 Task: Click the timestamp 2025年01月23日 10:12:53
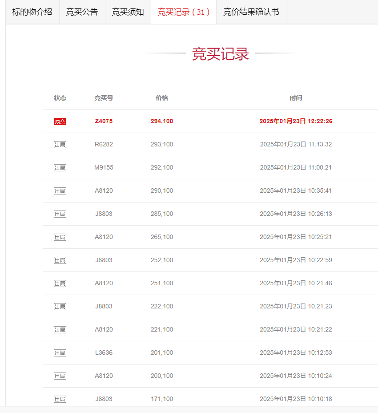click(x=296, y=353)
